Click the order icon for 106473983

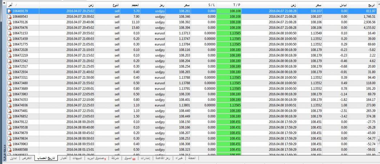9,94
